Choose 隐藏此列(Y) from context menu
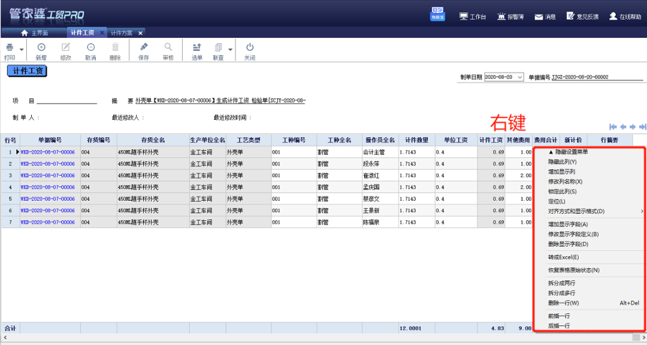Screen dimensions: 647x345 (562, 162)
